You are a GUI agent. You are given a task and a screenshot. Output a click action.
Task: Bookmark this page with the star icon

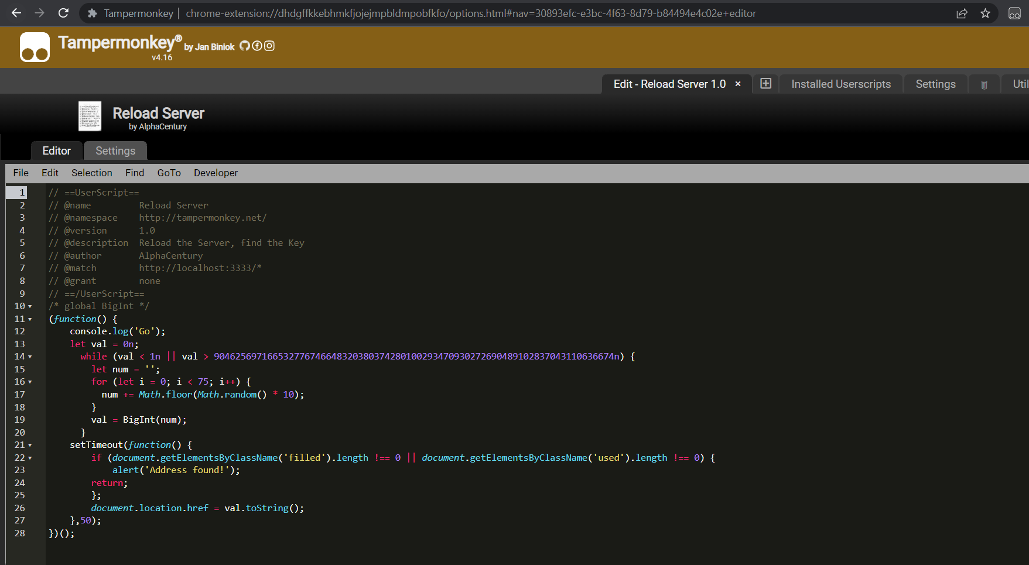[x=985, y=13]
